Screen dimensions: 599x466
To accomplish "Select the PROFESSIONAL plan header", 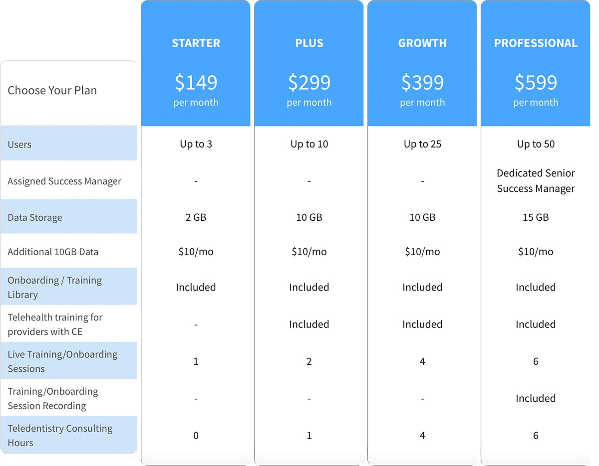I will pyautogui.click(x=536, y=43).
